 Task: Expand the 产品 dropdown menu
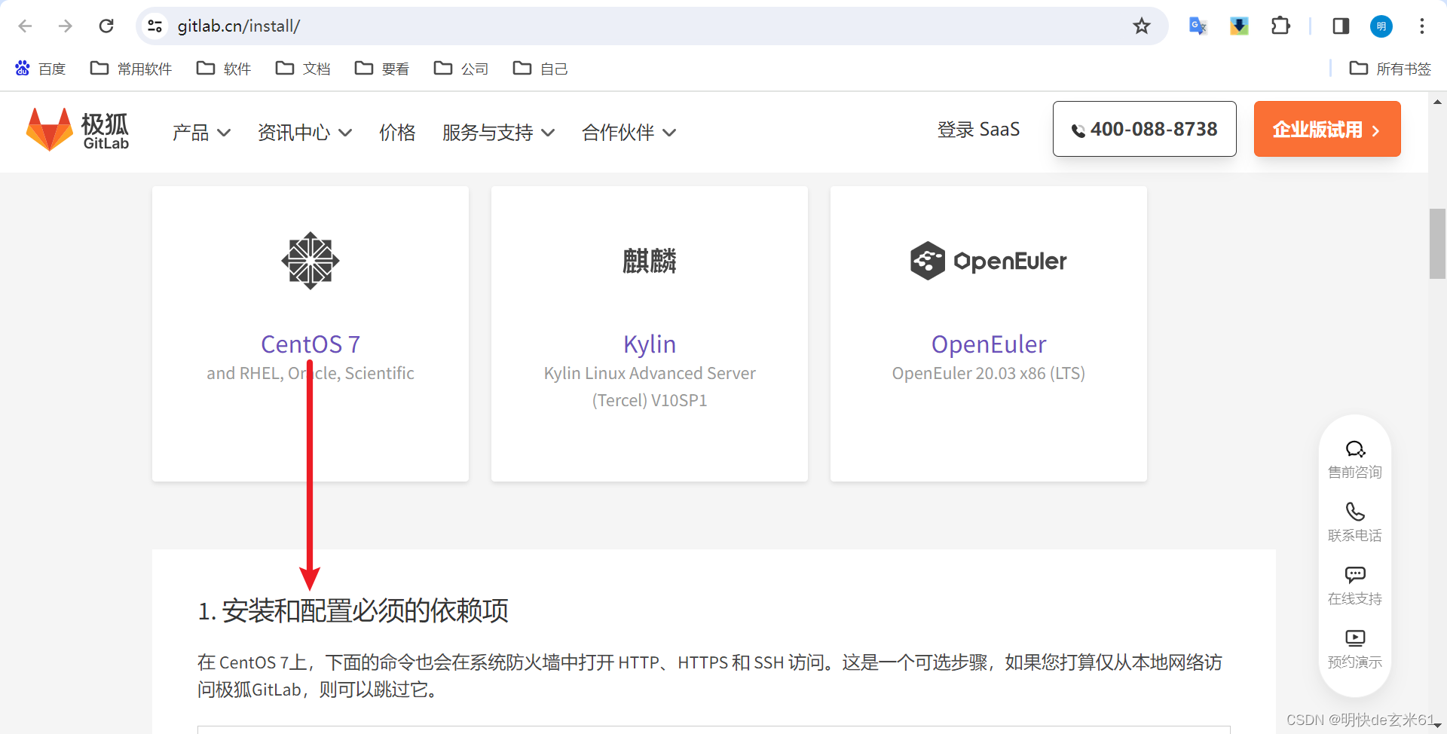coord(200,133)
